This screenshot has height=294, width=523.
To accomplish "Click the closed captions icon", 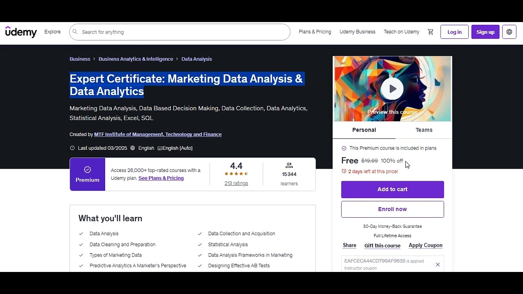I will coord(160,148).
